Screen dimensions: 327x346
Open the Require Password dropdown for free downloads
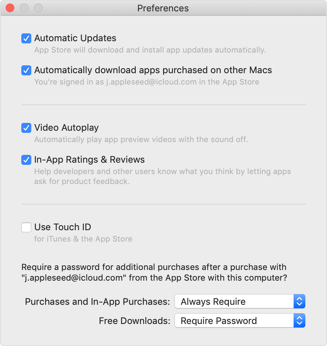point(240,321)
